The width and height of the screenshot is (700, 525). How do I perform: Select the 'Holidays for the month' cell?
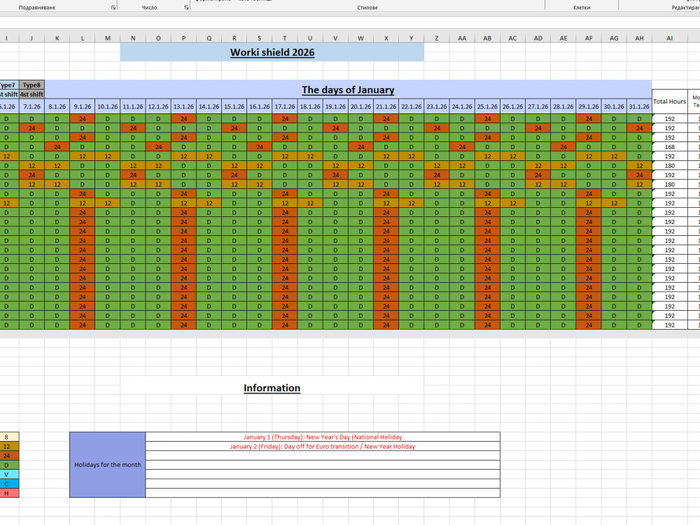[x=108, y=465]
